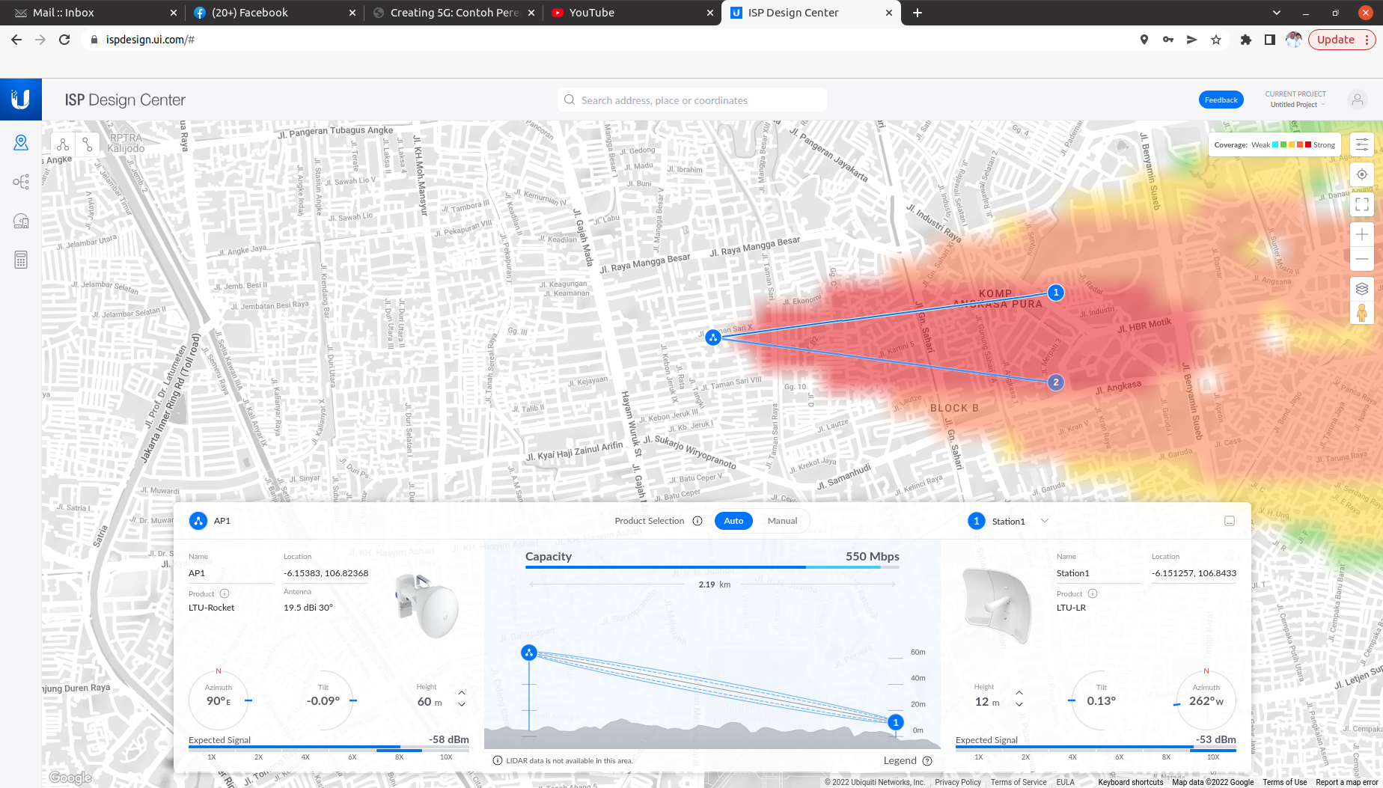Viewport: 1383px width, 788px height.
Task: Switch to the Mail Inbox tab
Action: coord(90,13)
